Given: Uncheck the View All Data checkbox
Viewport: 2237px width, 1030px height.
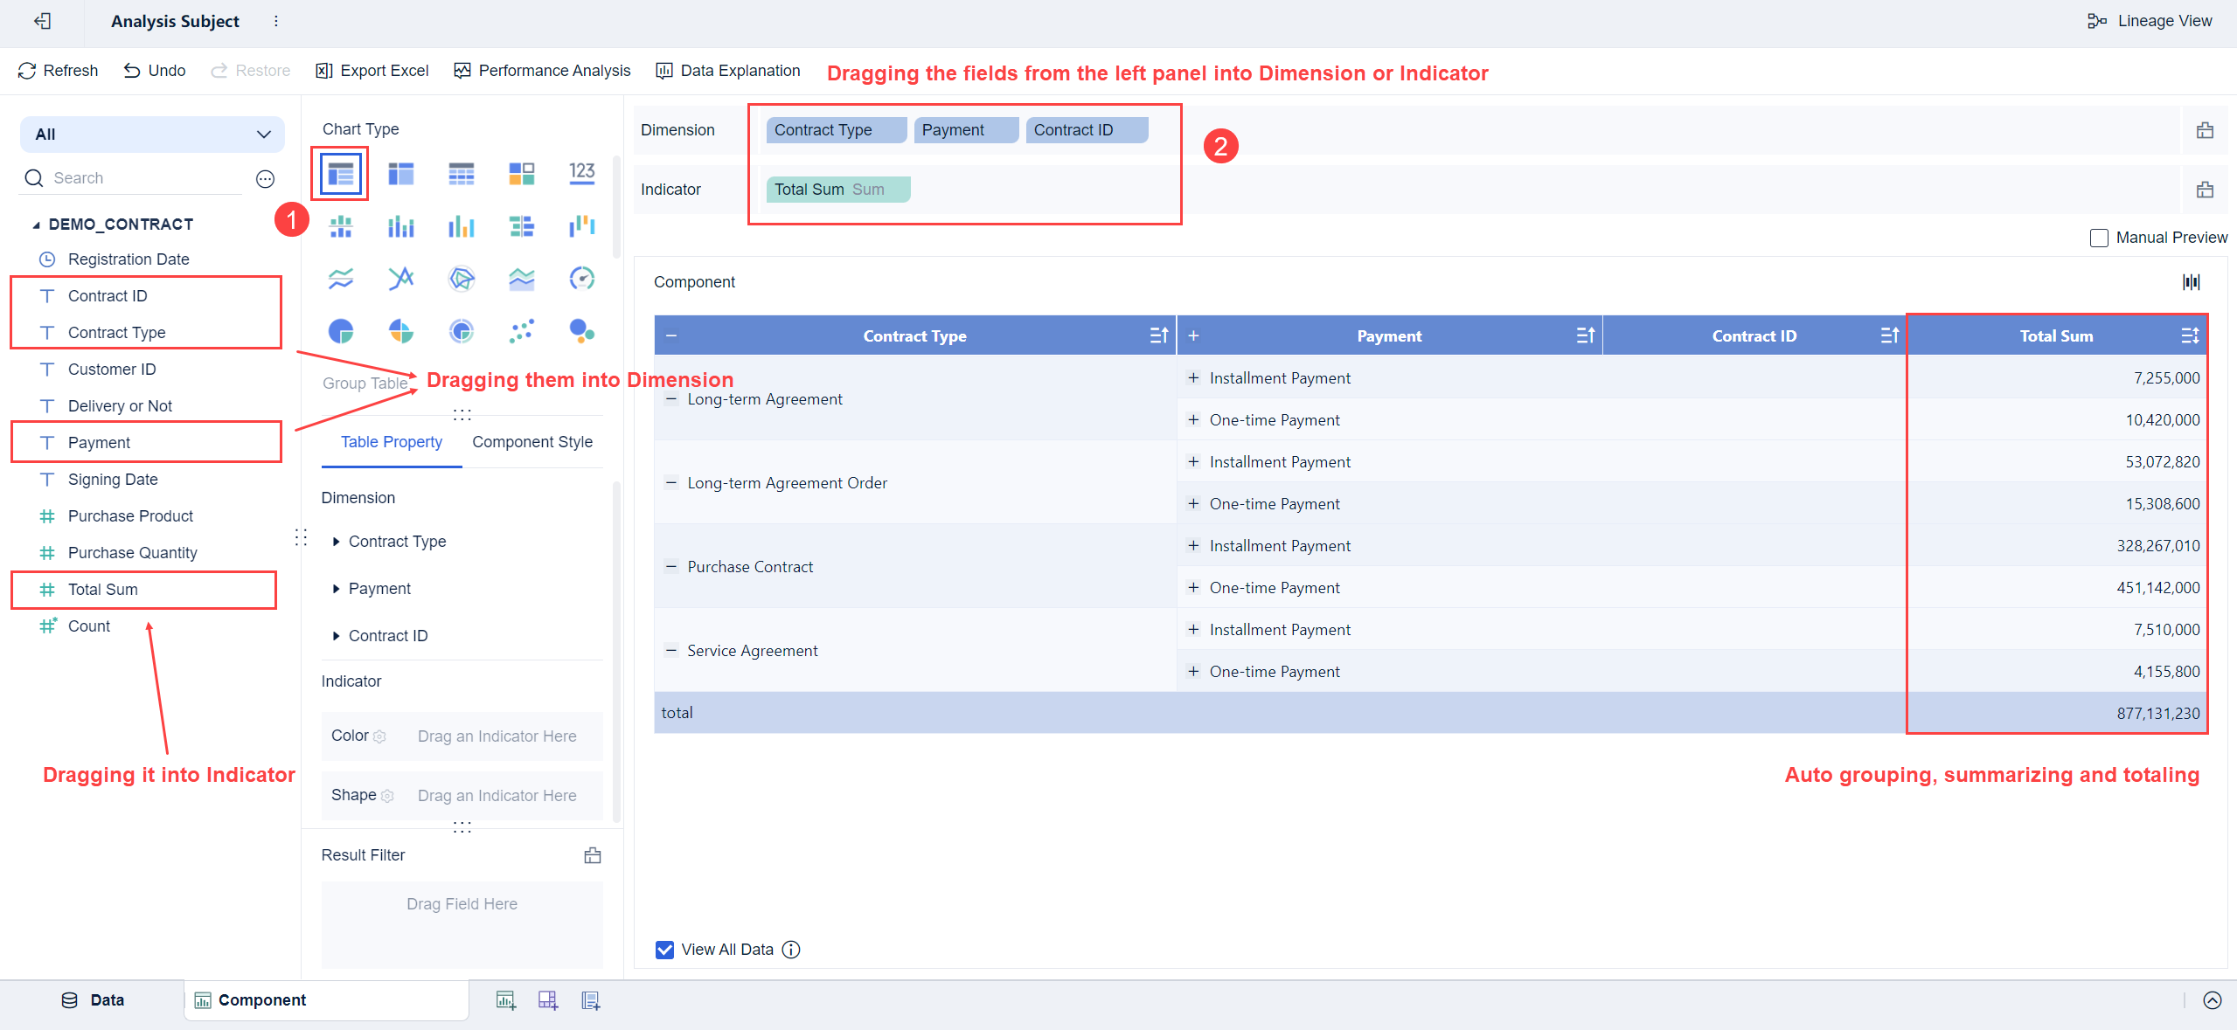Looking at the screenshot, I should pyautogui.click(x=665, y=949).
